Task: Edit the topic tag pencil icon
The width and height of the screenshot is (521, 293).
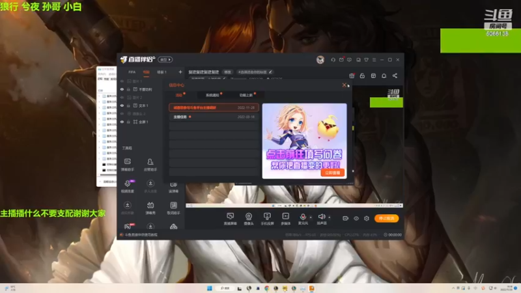Action: pyautogui.click(x=270, y=72)
